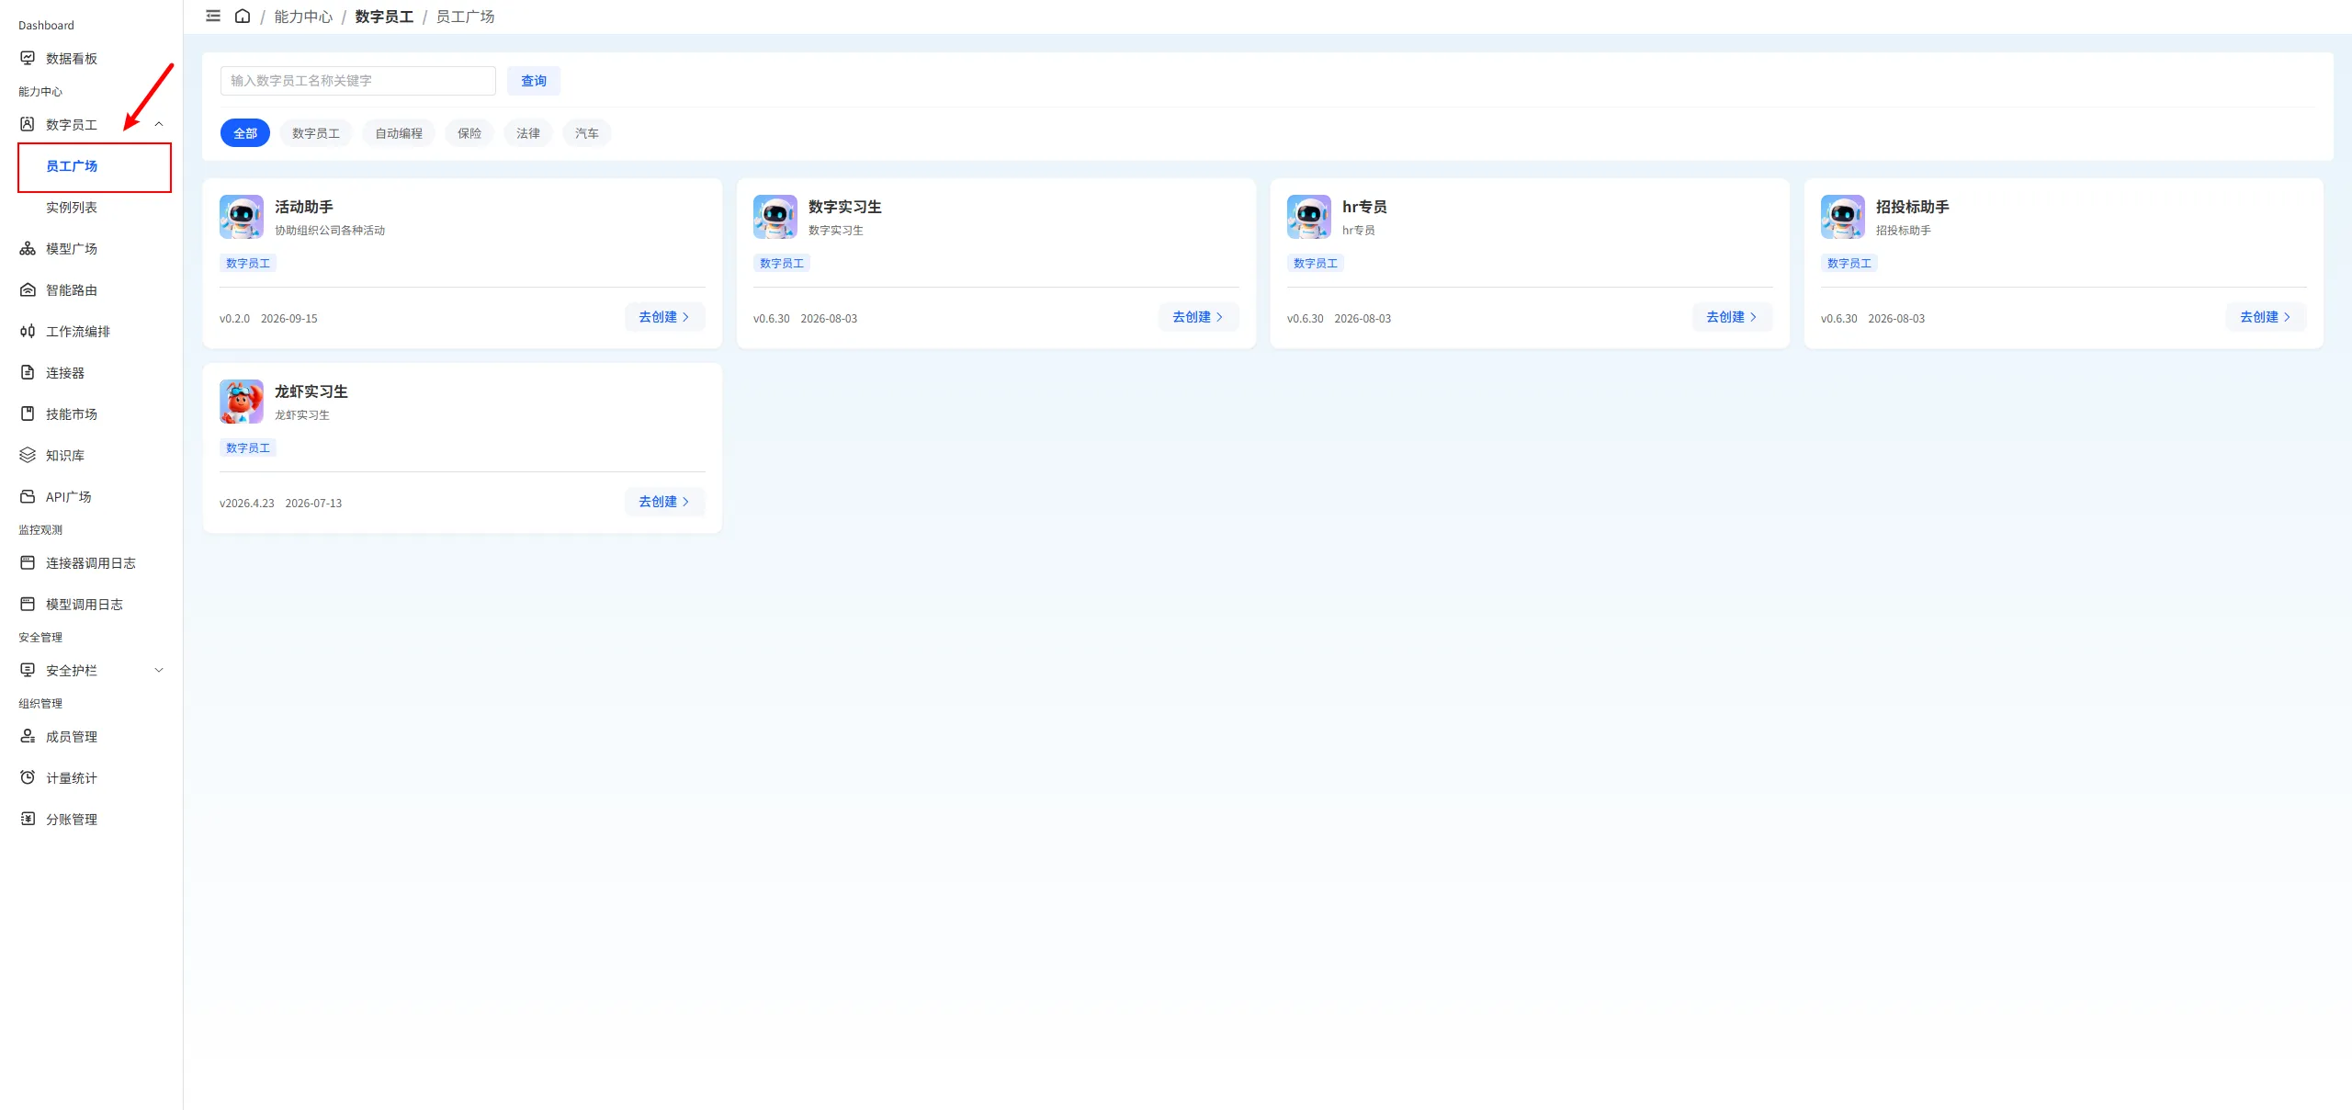The height and width of the screenshot is (1110, 2352).
Task: Open 分账管理 sidebar icon
Action: 28,819
